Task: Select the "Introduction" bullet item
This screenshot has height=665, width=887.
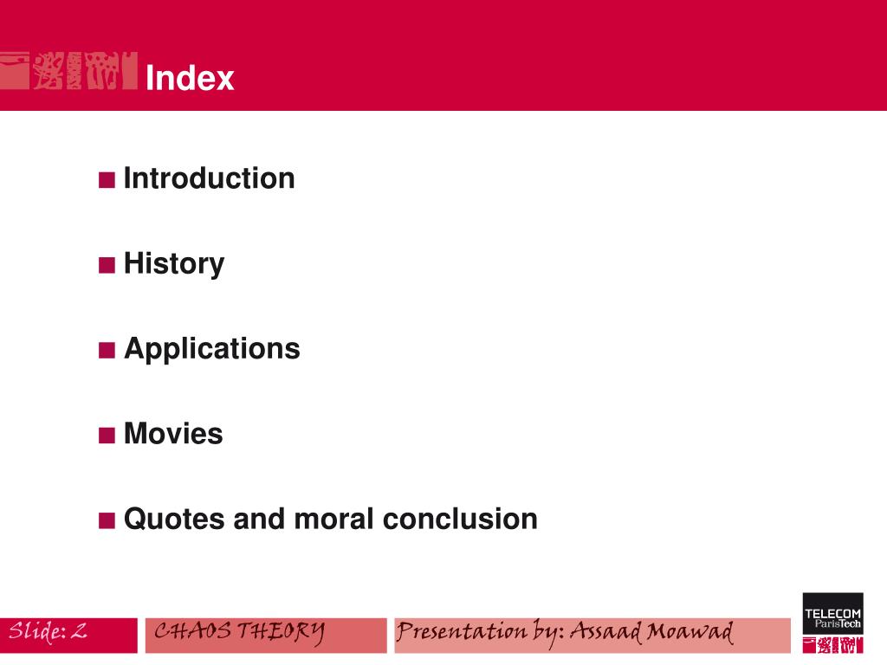Action: (x=210, y=178)
